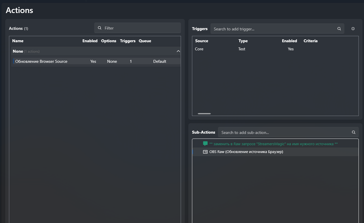The height and width of the screenshot is (223, 364).
Task: Click the magnifier icon in Actions filter
Action: pos(100,28)
